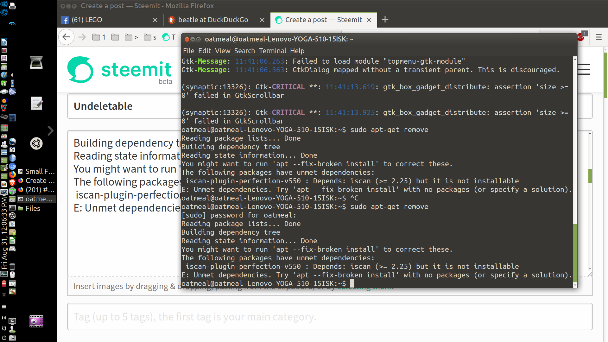
Task: Launch the Brave browser panel icon
Action: click(x=12, y=182)
